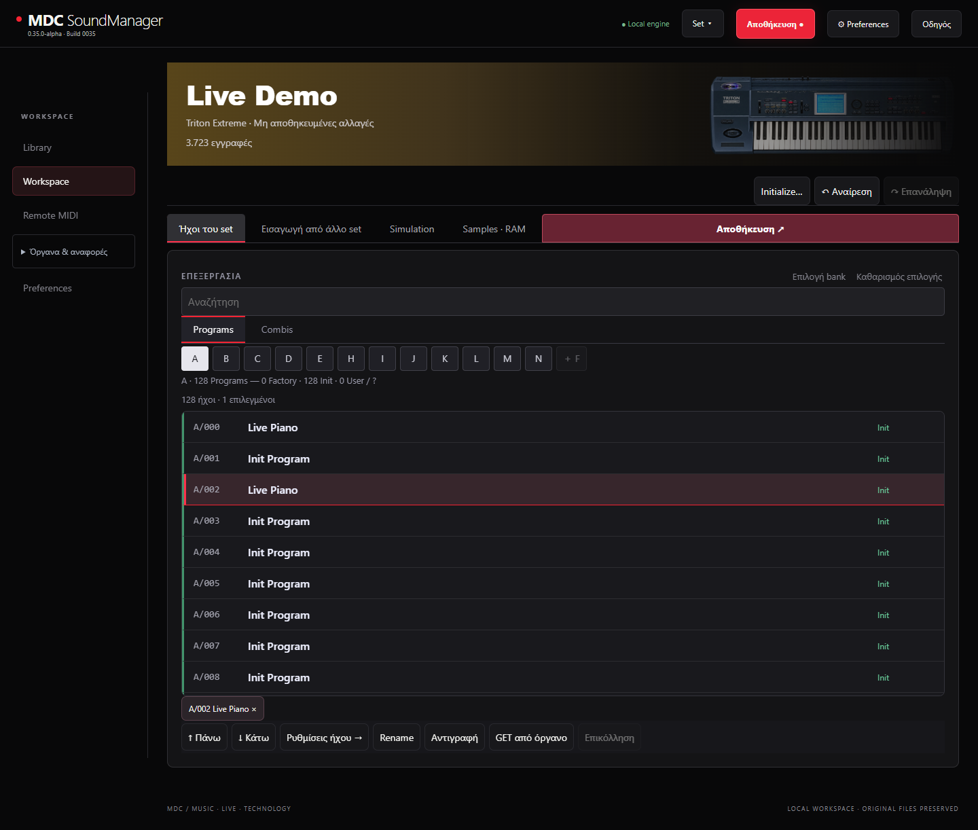Select bank B
Image resolution: width=978 pixels, height=830 pixels.
pos(226,359)
